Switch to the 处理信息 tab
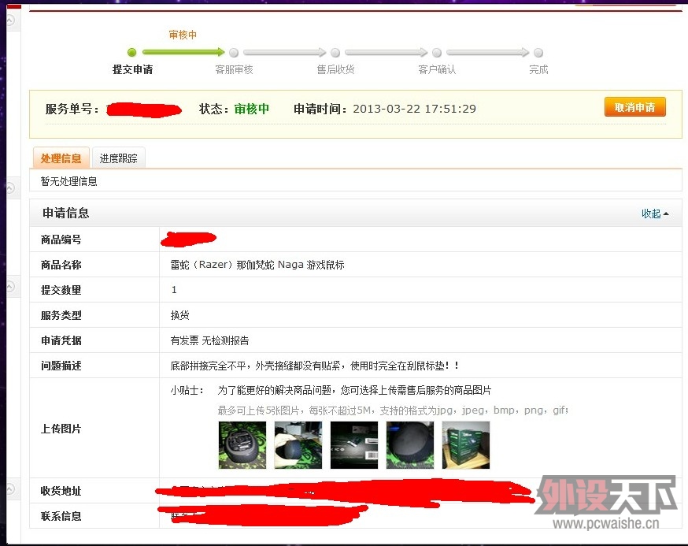This screenshot has height=546, width=688. coord(61,158)
